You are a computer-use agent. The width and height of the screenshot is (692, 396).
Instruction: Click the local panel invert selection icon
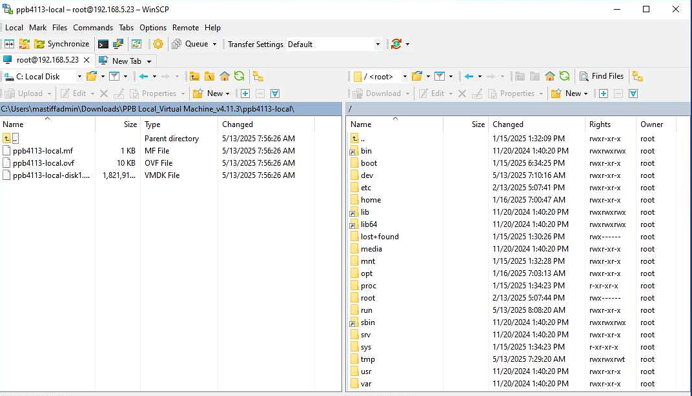275,94
